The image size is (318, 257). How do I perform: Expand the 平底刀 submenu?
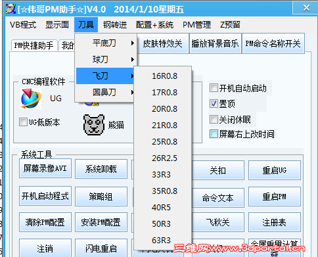click(x=106, y=43)
